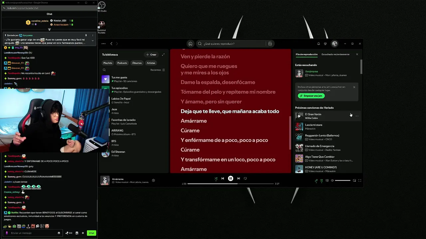426x239 pixels.
Task: Click the library search magnifier icon
Action: pos(104,70)
